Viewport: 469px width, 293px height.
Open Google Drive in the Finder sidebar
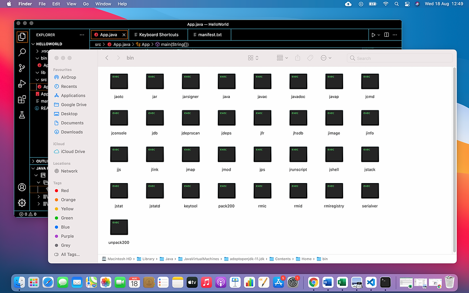tap(74, 105)
